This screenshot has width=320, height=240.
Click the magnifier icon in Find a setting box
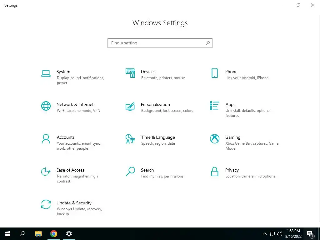point(208,43)
